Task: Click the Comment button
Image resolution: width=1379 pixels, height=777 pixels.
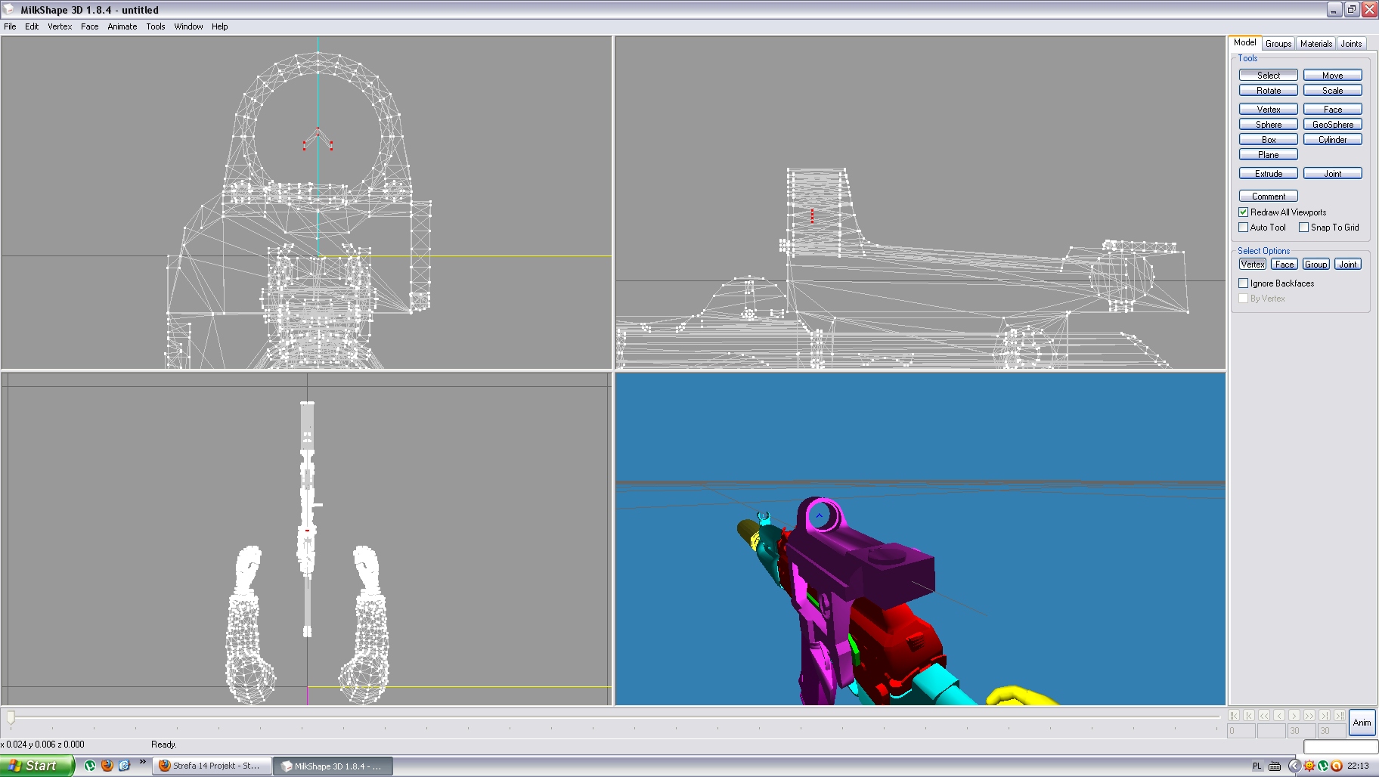Action: 1269,197
